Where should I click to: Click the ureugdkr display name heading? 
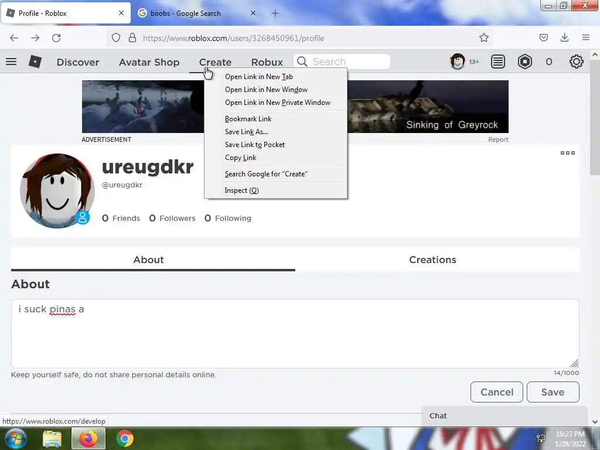point(148,167)
